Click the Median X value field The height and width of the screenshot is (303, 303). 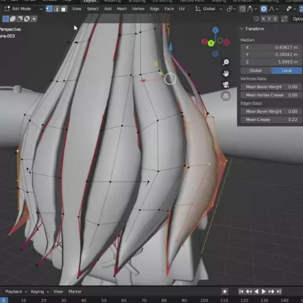pyautogui.click(x=271, y=47)
